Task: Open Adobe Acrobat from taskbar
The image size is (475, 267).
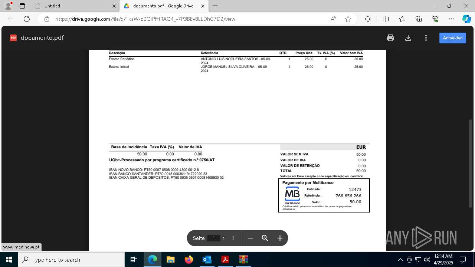Action: pyautogui.click(x=225, y=260)
